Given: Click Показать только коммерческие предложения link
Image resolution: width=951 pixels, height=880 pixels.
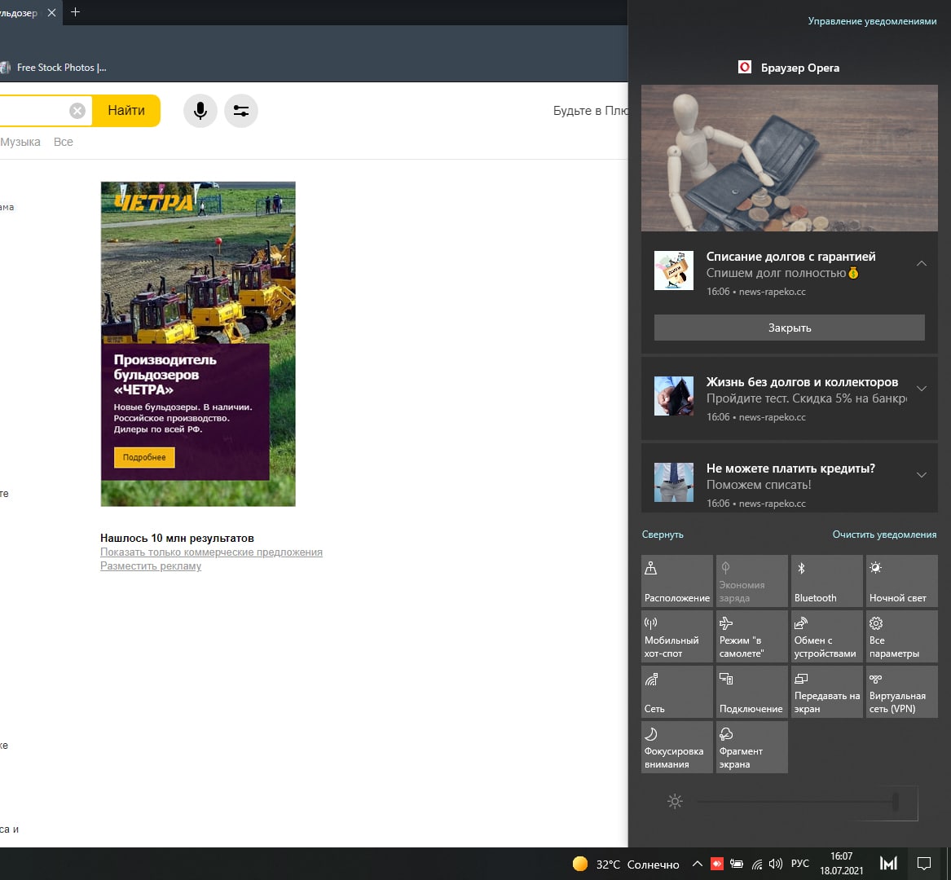Looking at the screenshot, I should (211, 552).
